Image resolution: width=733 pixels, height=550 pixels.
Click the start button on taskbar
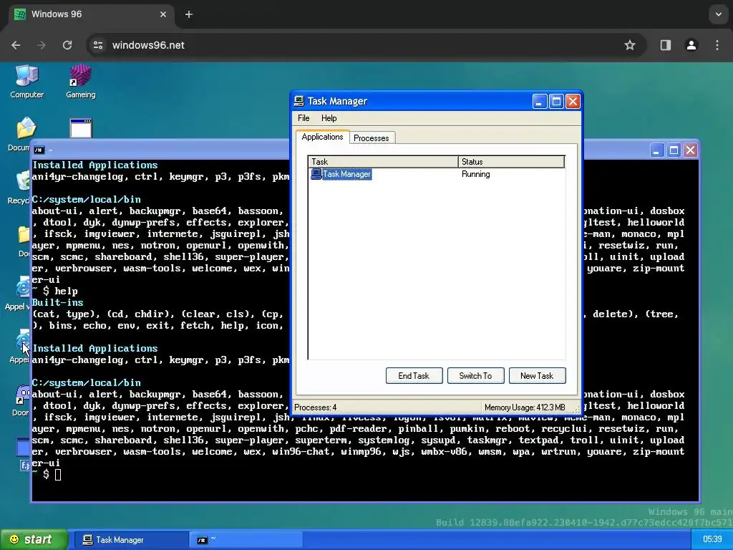(33, 540)
